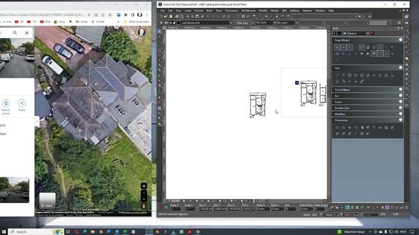Open the File menu in TurboCAD
Screen dimensions: 419x235
click(x=162, y=10)
